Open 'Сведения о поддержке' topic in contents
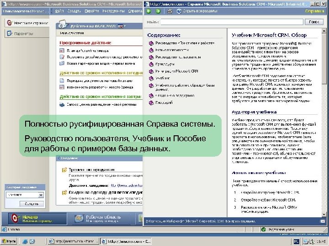The image size is (329, 246). click(x=175, y=96)
